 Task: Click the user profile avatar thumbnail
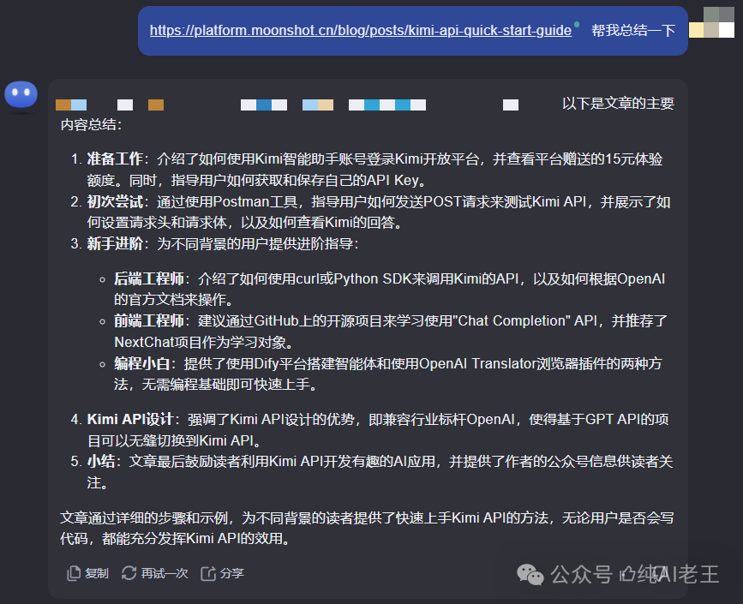[x=711, y=22]
